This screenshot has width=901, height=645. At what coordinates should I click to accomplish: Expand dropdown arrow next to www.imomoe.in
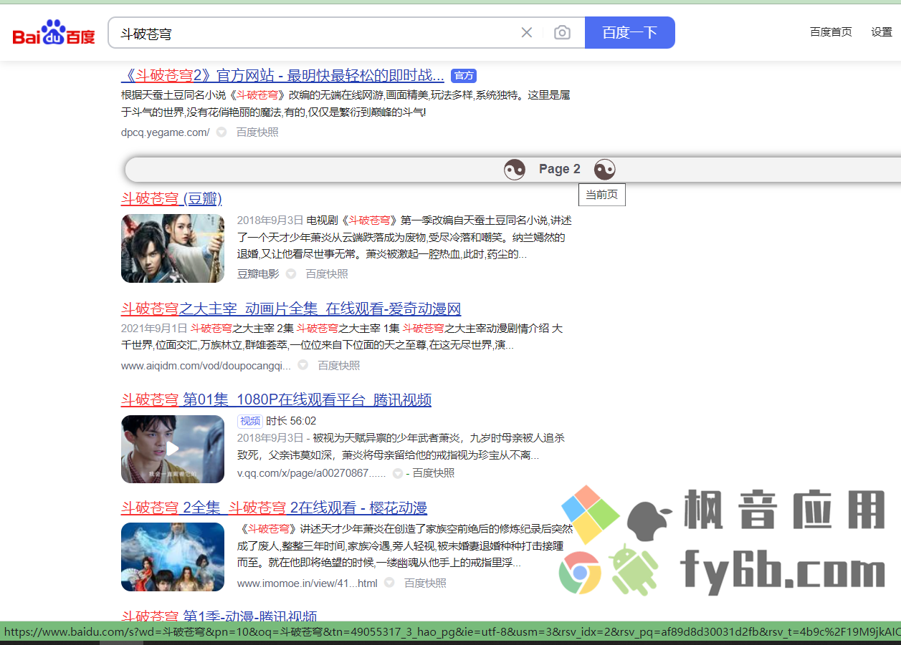(389, 583)
